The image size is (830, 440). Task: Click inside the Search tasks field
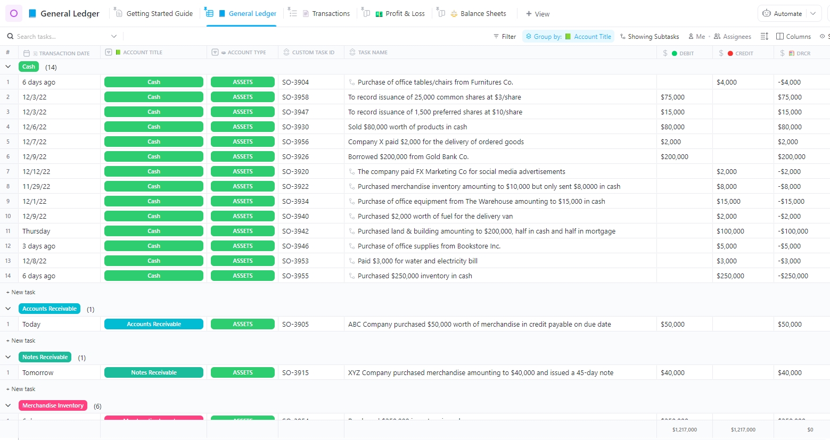pos(59,36)
